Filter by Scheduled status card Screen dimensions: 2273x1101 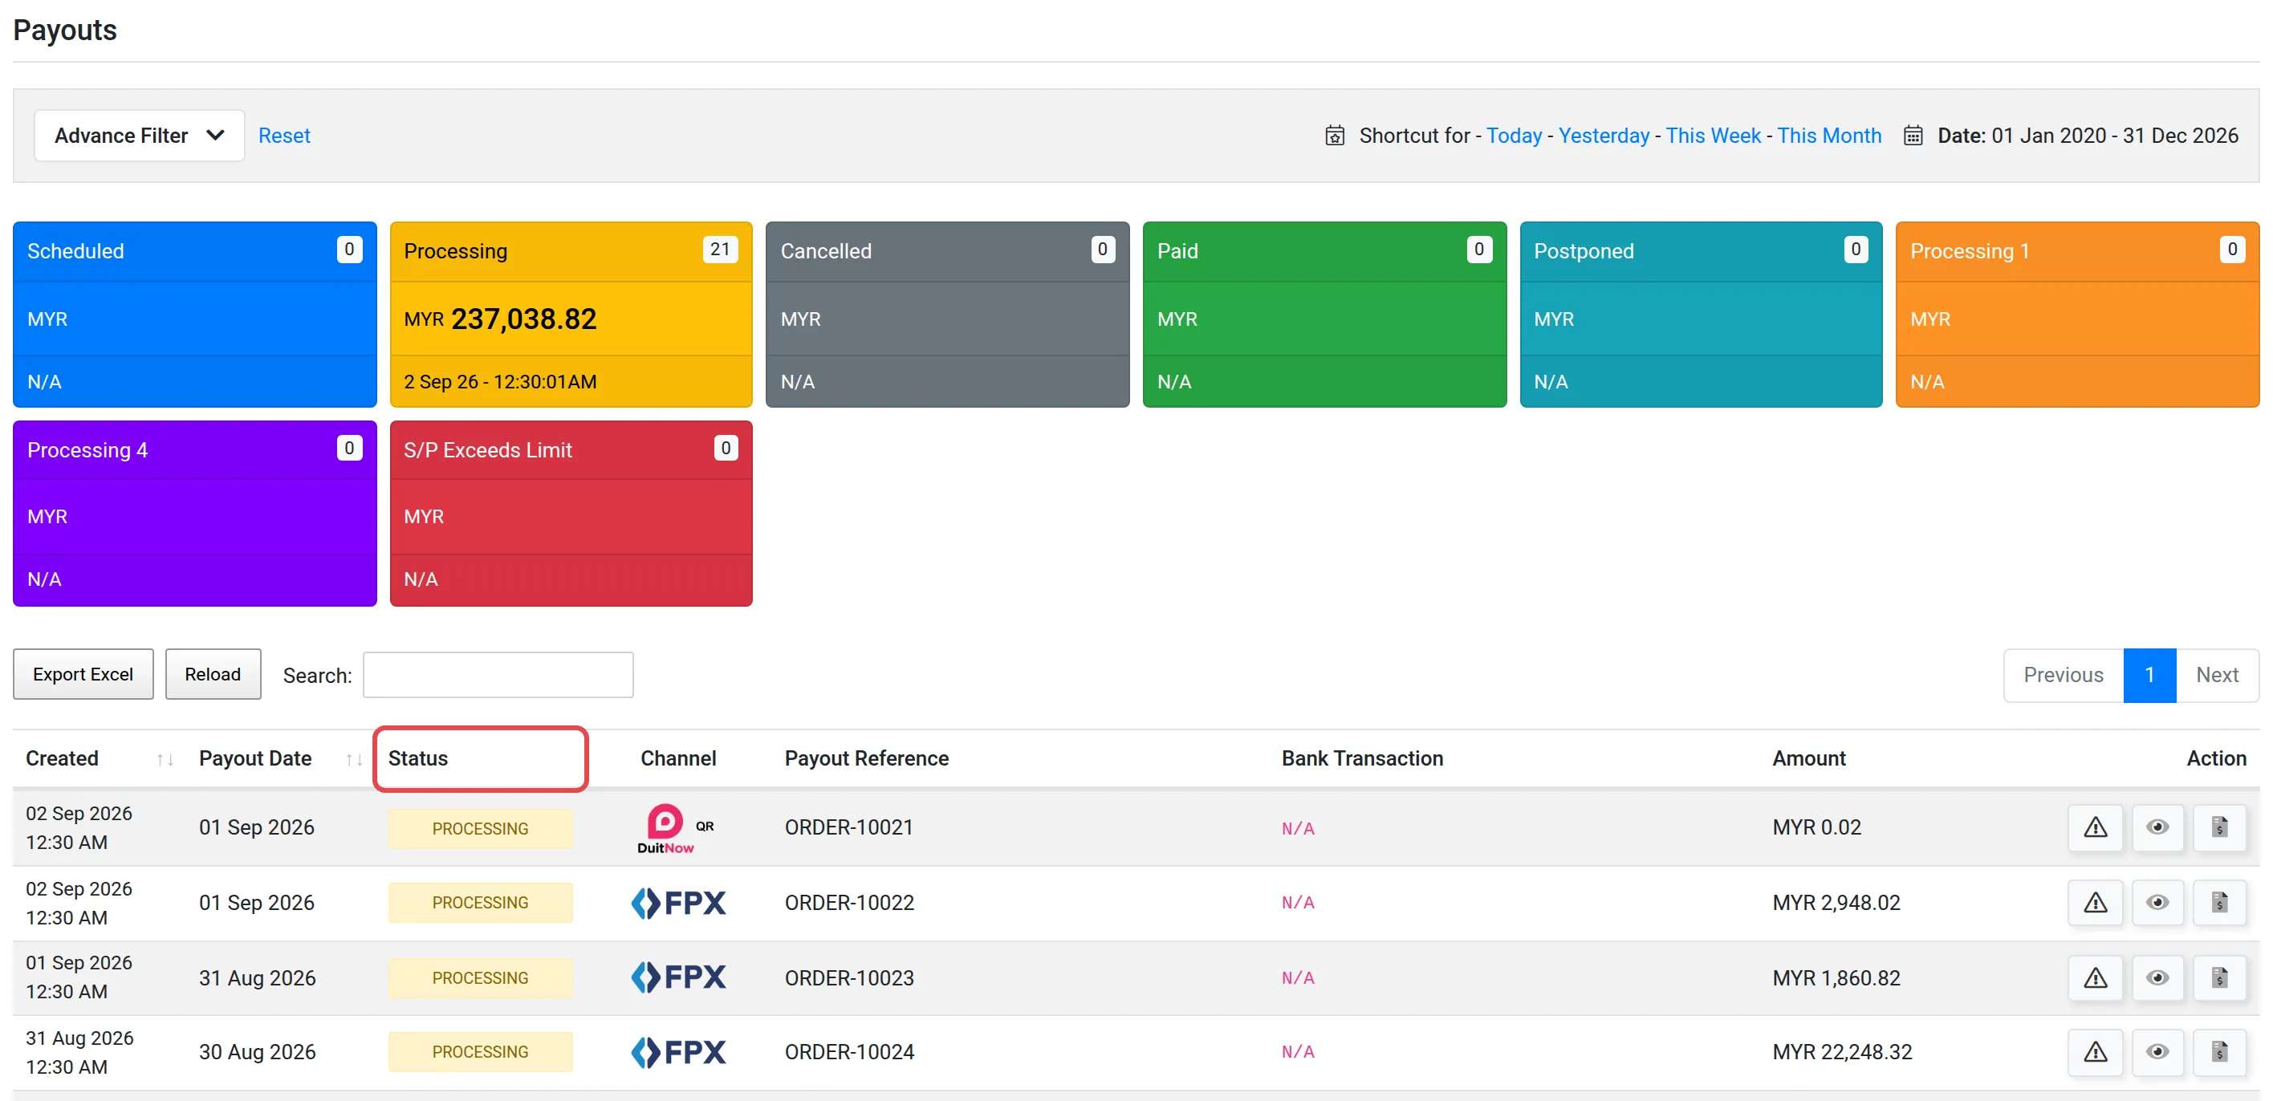coord(195,314)
